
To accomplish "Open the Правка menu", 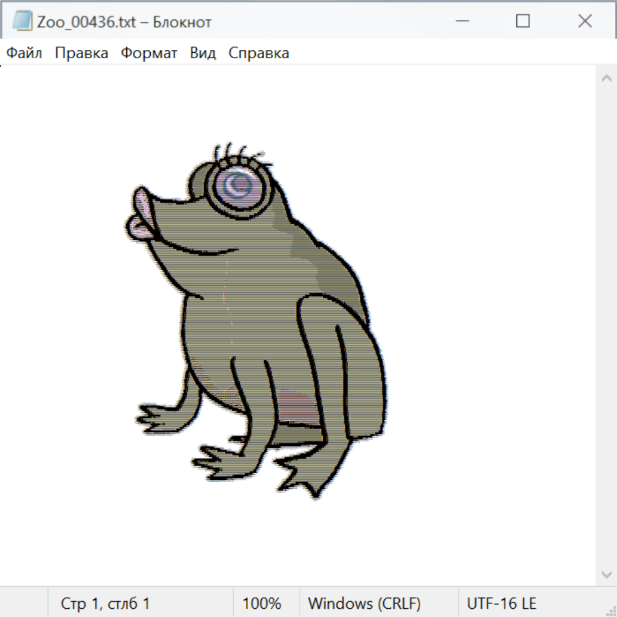I will click(x=82, y=53).
